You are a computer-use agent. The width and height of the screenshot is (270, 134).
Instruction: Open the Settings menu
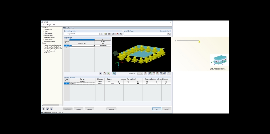click(48, 25)
